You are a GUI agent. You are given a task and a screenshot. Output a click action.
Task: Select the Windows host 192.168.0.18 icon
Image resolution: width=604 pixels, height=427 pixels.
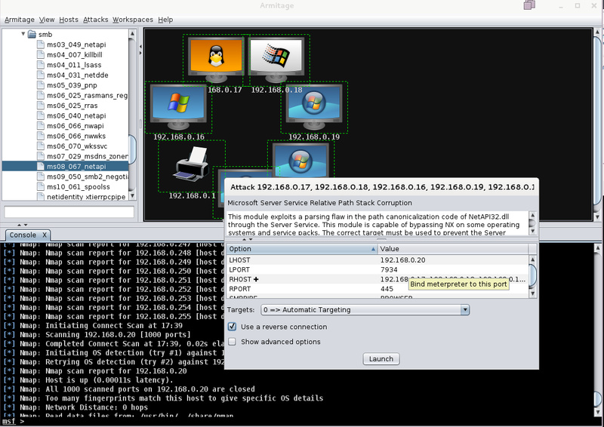click(276, 60)
